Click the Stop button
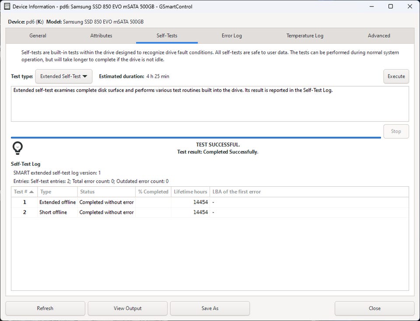Screen dimensions: 420x321 (x=396, y=131)
